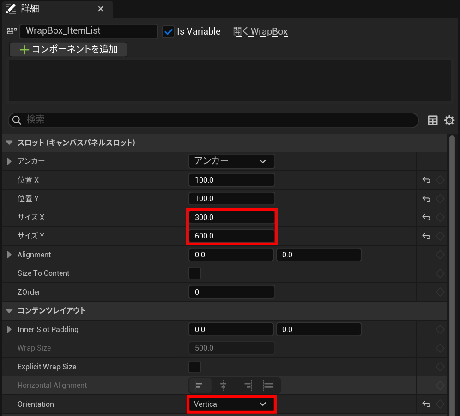Enable the Size To Content checkbox

[195, 273]
